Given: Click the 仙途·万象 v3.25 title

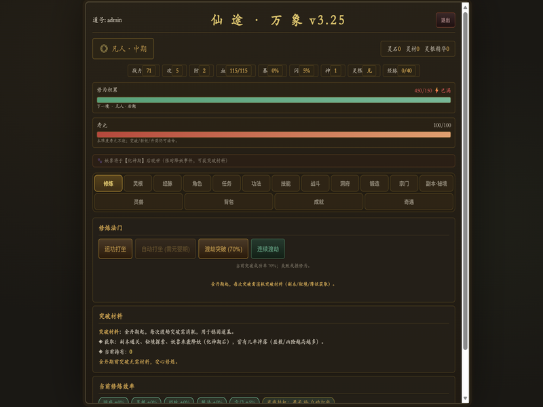Looking at the screenshot, I should [x=278, y=20].
